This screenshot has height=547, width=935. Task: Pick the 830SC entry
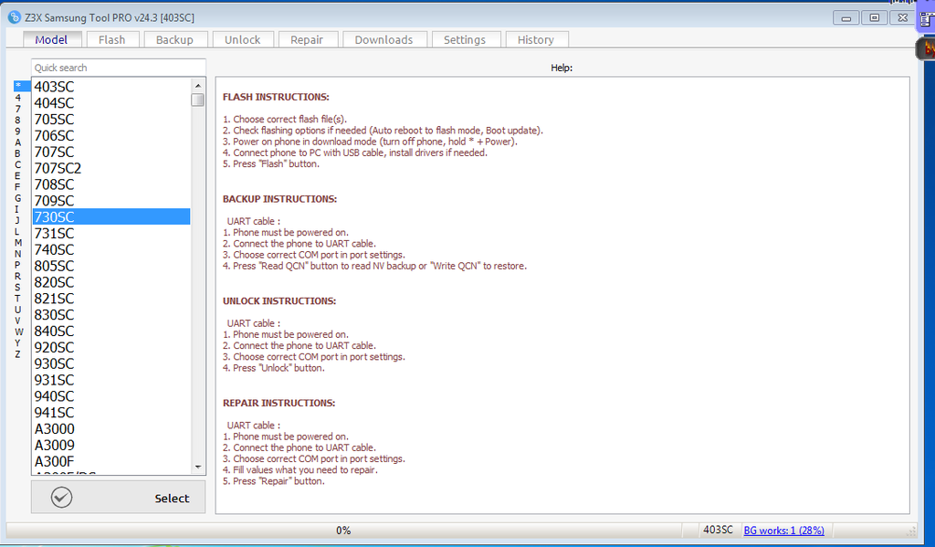point(111,314)
